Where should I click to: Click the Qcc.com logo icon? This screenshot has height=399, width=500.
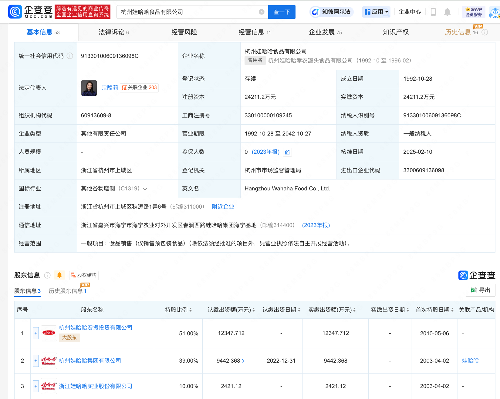click(x=15, y=12)
